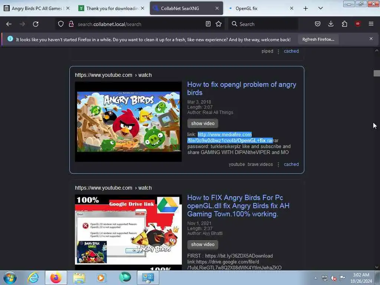The height and width of the screenshot is (285, 380).
Task: Toggle reader view icon in address bar
Action: [x=208, y=24]
